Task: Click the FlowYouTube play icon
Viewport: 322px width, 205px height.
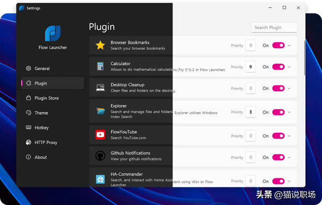Action: coord(100,135)
